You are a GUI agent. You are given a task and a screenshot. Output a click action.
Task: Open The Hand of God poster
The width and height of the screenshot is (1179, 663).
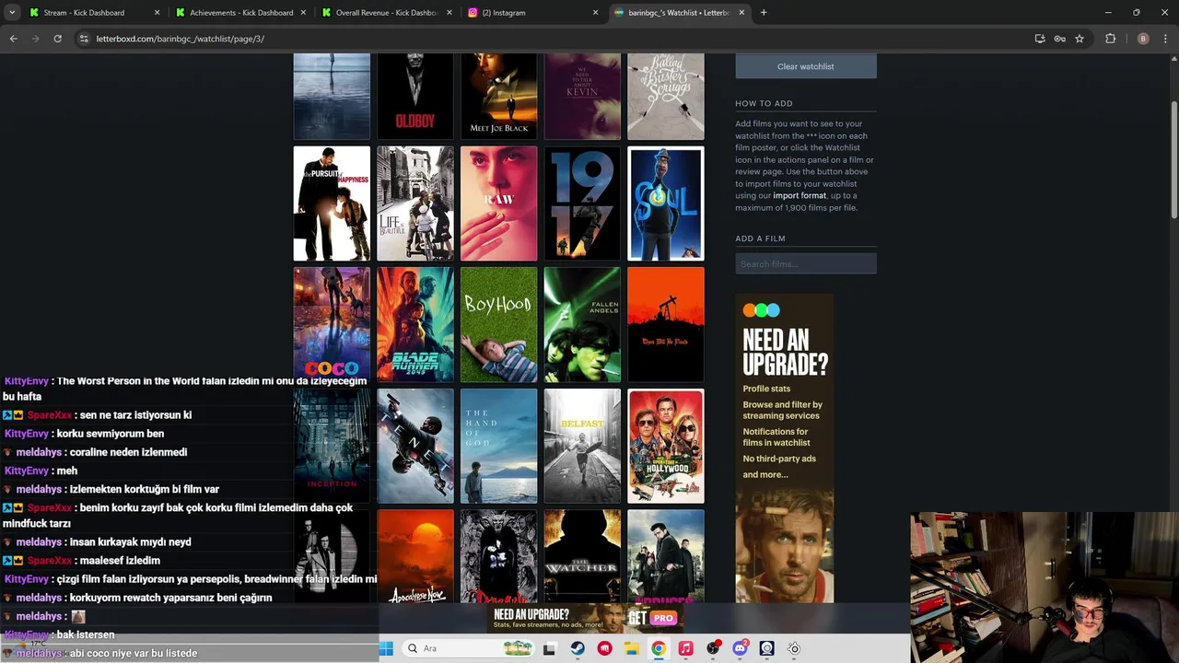(498, 446)
